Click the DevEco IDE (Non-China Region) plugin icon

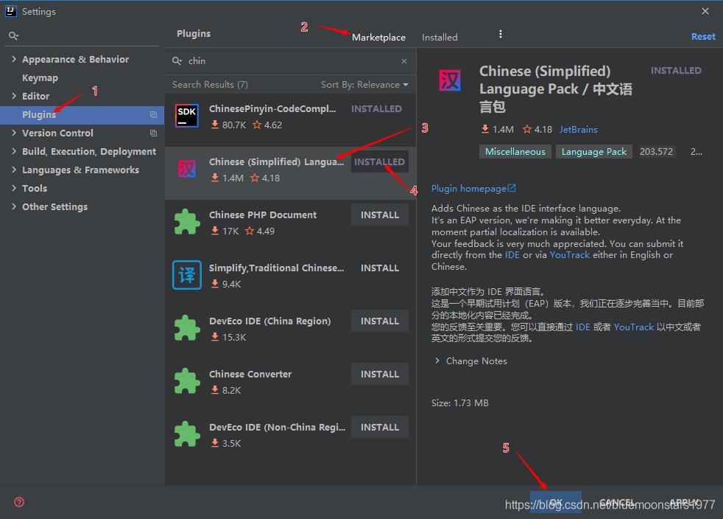pos(187,434)
